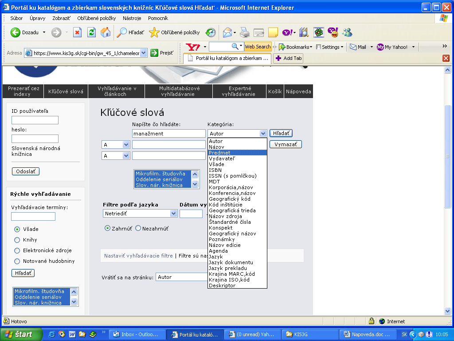Click the Refresh page icon
Viewport: 454px width, 341px height.
click(x=91, y=32)
